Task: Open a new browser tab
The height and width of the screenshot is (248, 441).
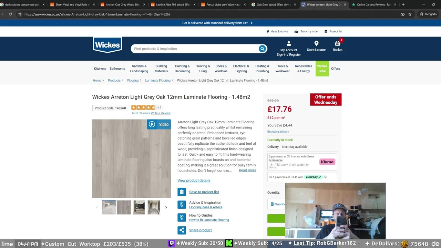Action: (403, 4)
